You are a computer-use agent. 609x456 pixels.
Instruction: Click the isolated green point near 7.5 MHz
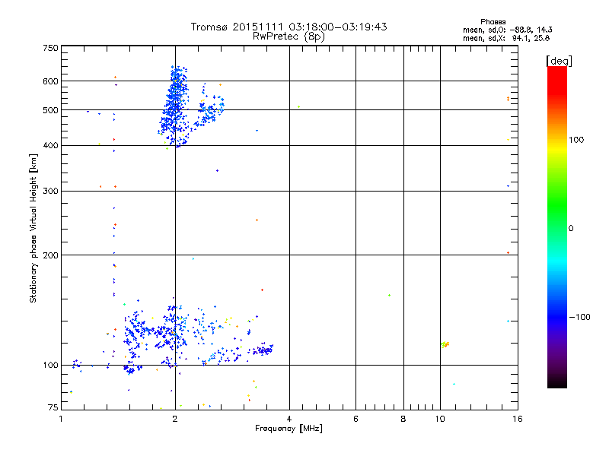point(389,296)
